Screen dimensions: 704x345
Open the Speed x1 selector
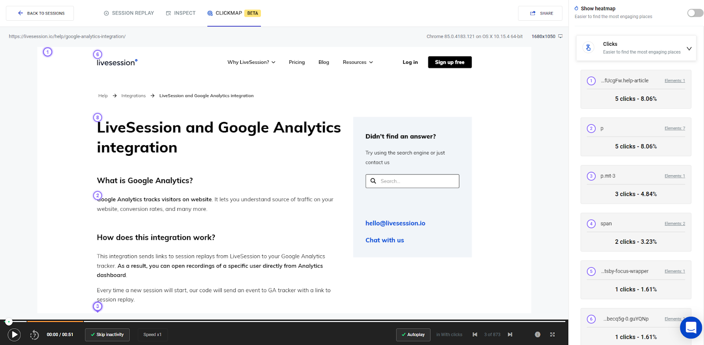tap(152, 334)
